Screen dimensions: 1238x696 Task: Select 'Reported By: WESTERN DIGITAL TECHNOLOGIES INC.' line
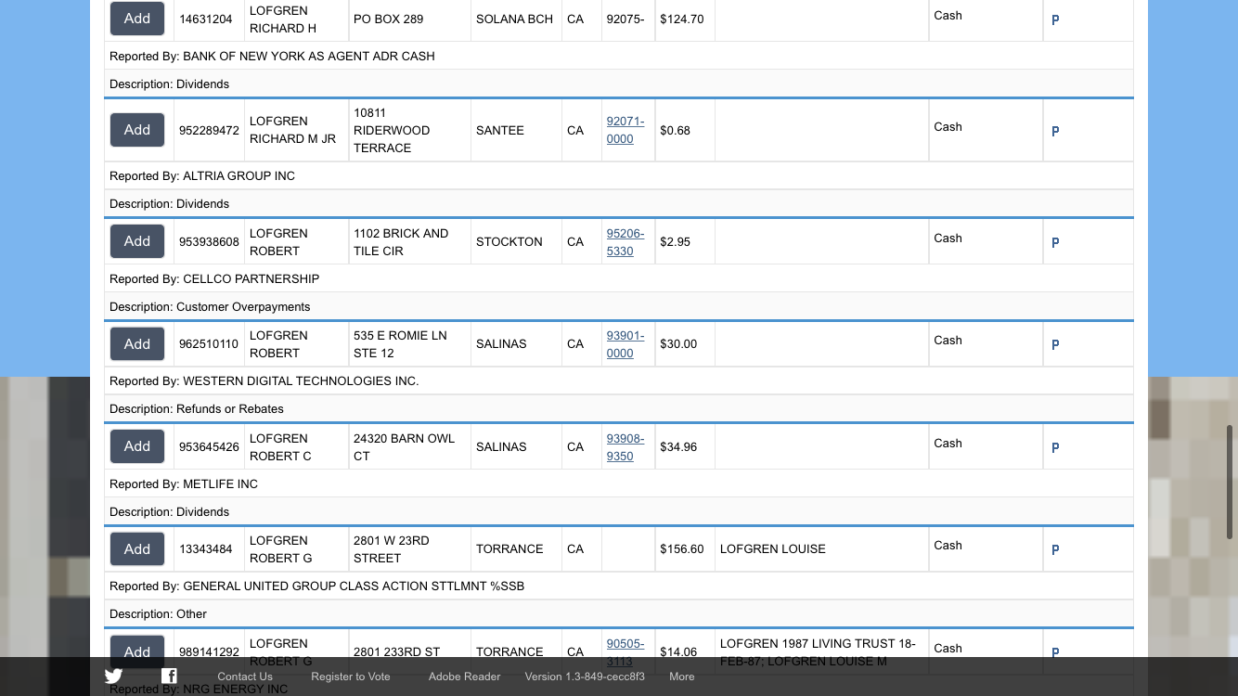click(x=619, y=380)
